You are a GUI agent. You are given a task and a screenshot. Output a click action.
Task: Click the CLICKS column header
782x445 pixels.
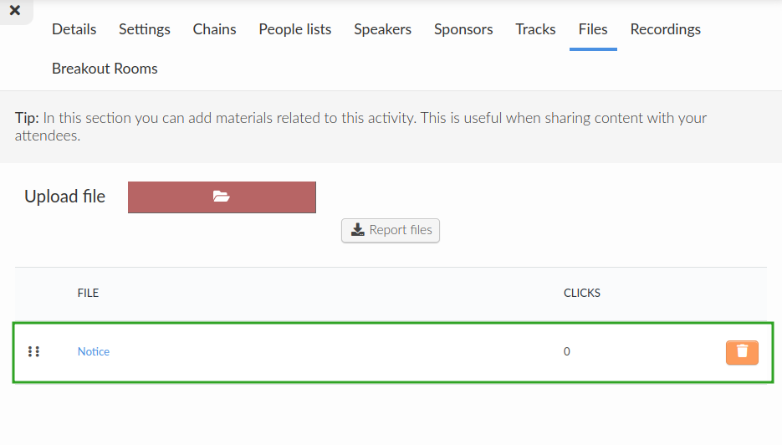[x=582, y=293]
